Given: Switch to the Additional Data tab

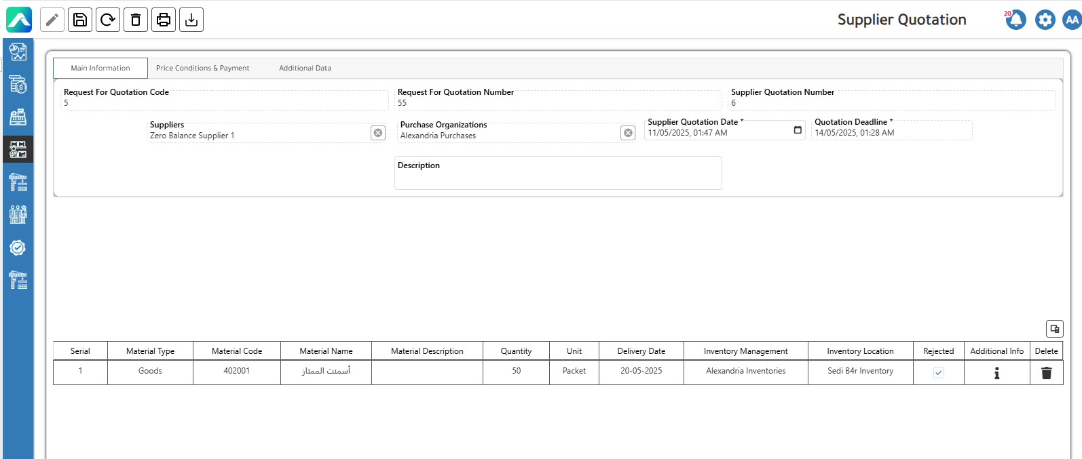Looking at the screenshot, I should 305,68.
